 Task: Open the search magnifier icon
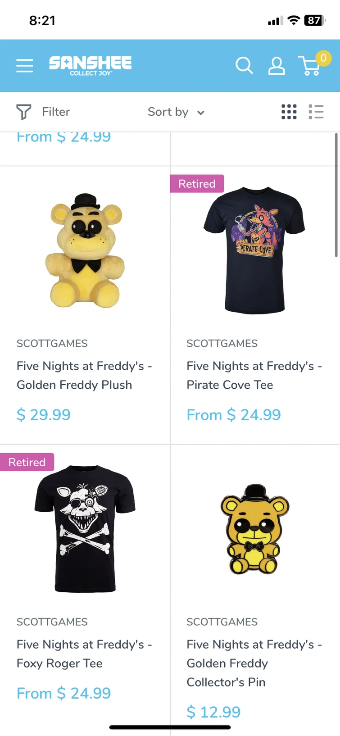click(x=244, y=66)
